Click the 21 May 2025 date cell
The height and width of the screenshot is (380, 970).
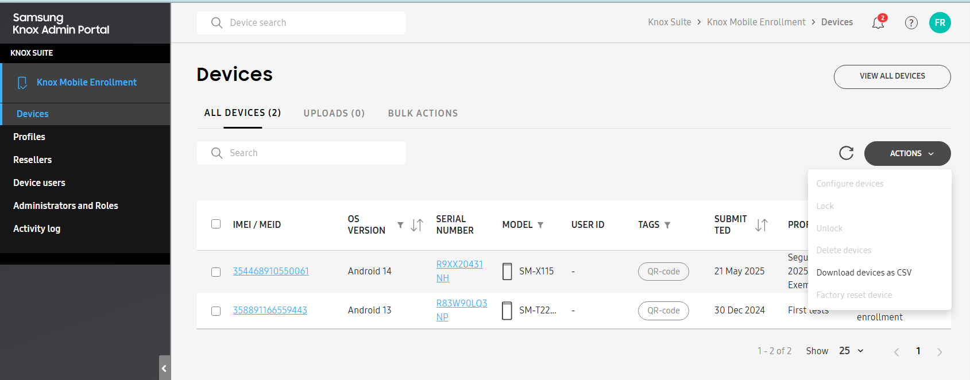tap(739, 271)
